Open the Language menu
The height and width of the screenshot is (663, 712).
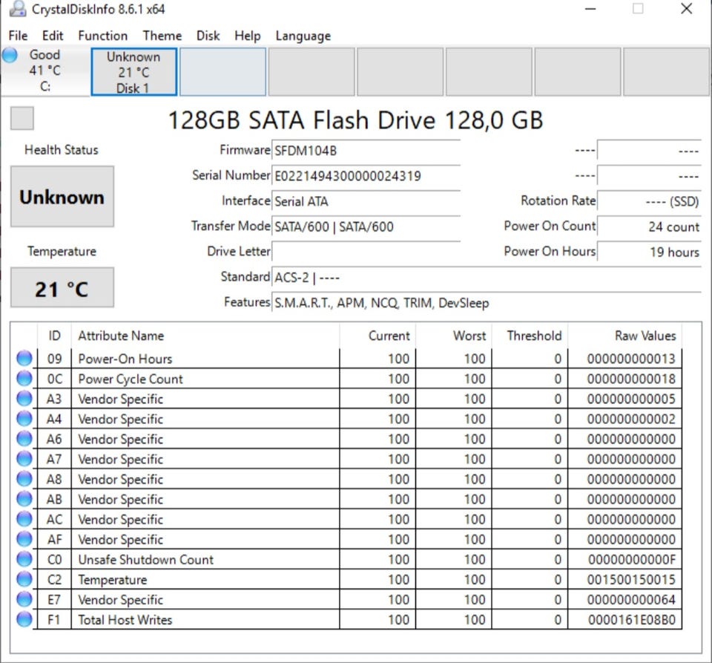(x=303, y=36)
